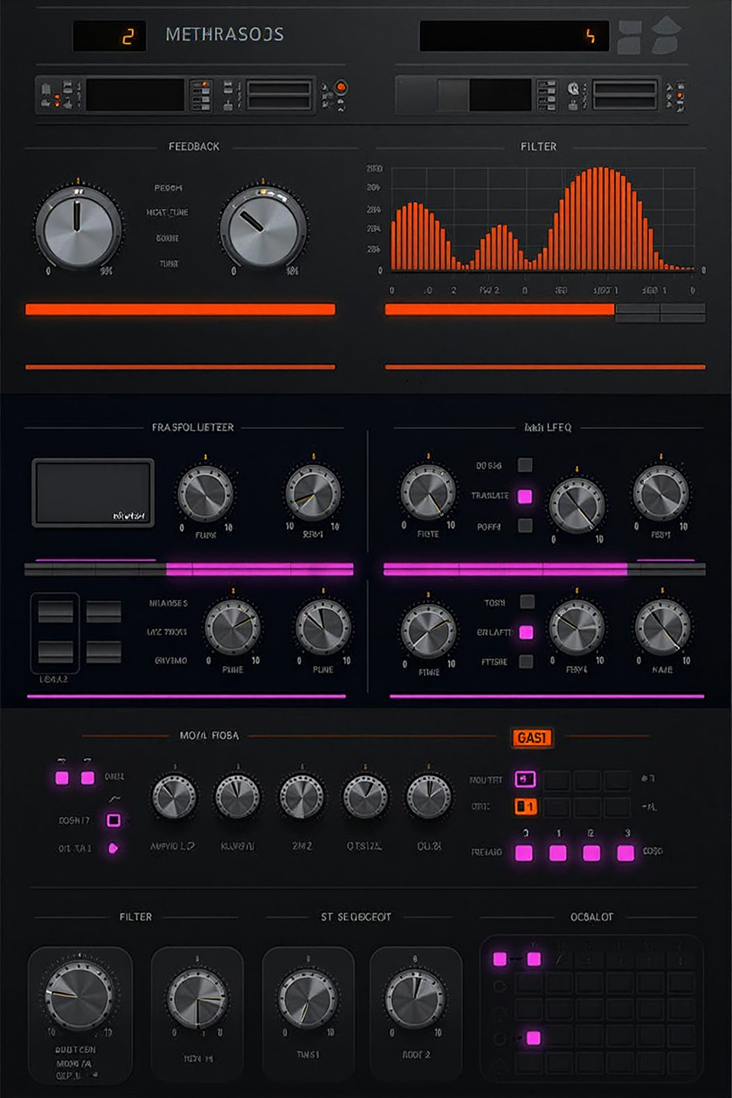Click the ROOT 2 knob
The width and height of the screenshot is (732, 1098).
[x=415, y=998]
